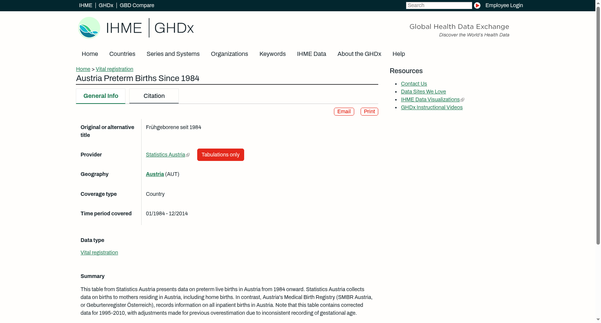
Task: Open Employee Login
Action: (504, 5)
